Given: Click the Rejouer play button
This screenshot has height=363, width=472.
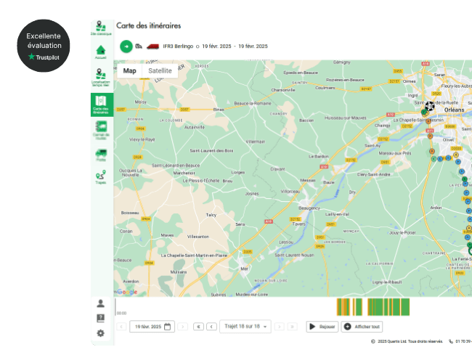Looking at the screenshot, I should pos(322,327).
